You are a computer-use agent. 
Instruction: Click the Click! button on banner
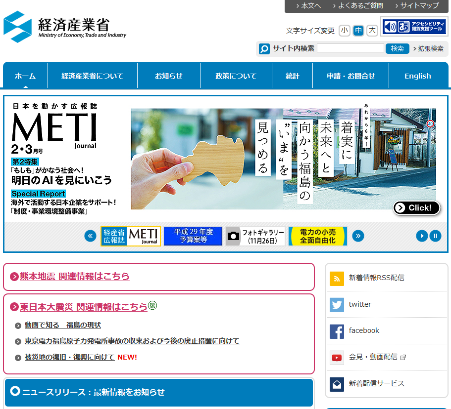(x=416, y=208)
